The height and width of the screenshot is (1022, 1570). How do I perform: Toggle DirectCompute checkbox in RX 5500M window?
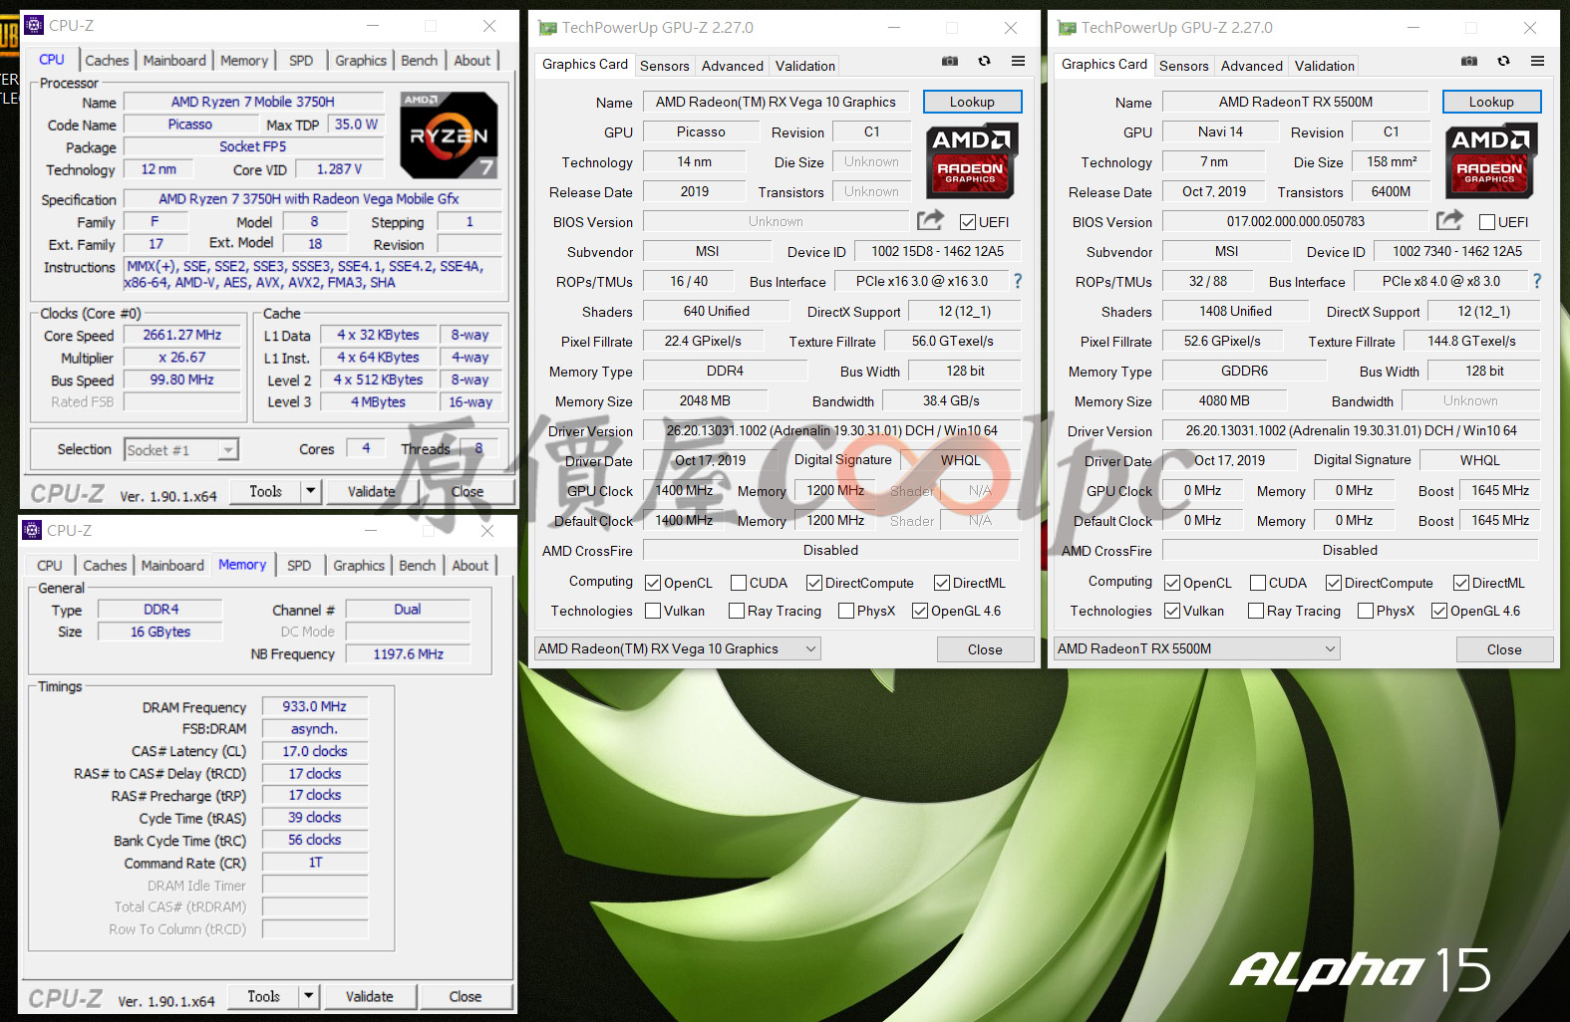[1334, 583]
